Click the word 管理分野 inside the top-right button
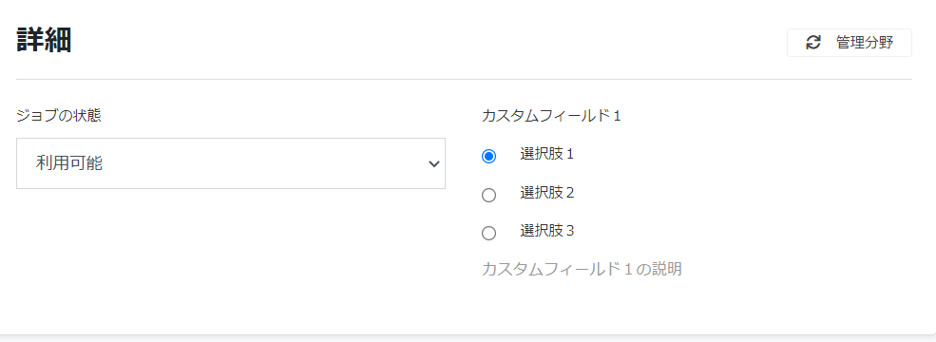 point(865,43)
